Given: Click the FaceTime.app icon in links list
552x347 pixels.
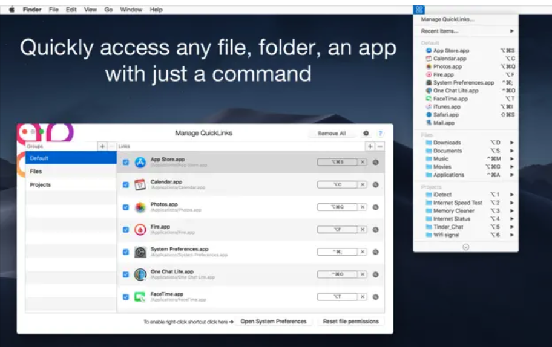Looking at the screenshot, I should tap(140, 297).
